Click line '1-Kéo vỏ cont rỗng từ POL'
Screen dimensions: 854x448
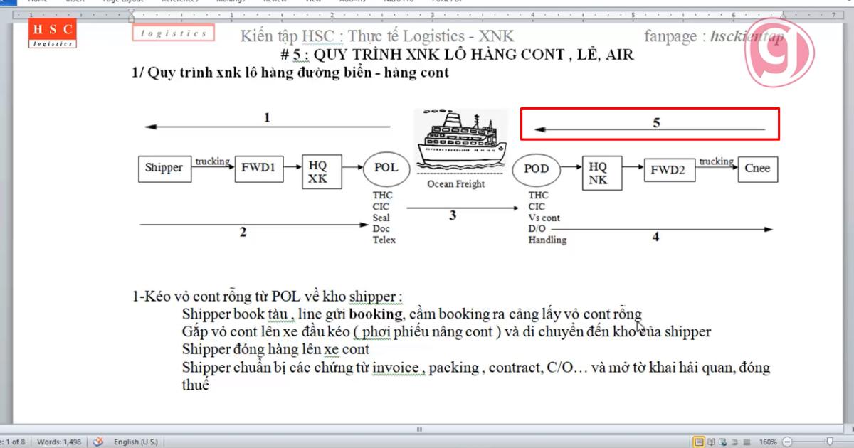click(268, 297)
